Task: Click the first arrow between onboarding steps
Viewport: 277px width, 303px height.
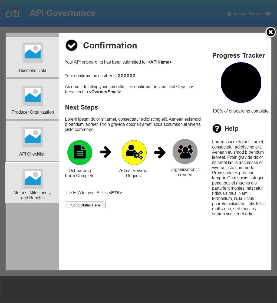Action: 106,152
